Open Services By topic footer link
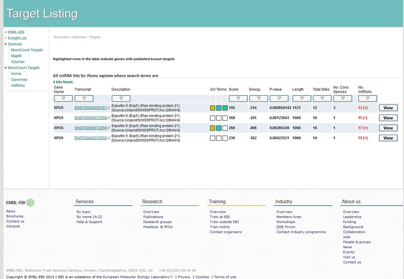This screenshot has height=279, width=404. (x=84, y=212)
